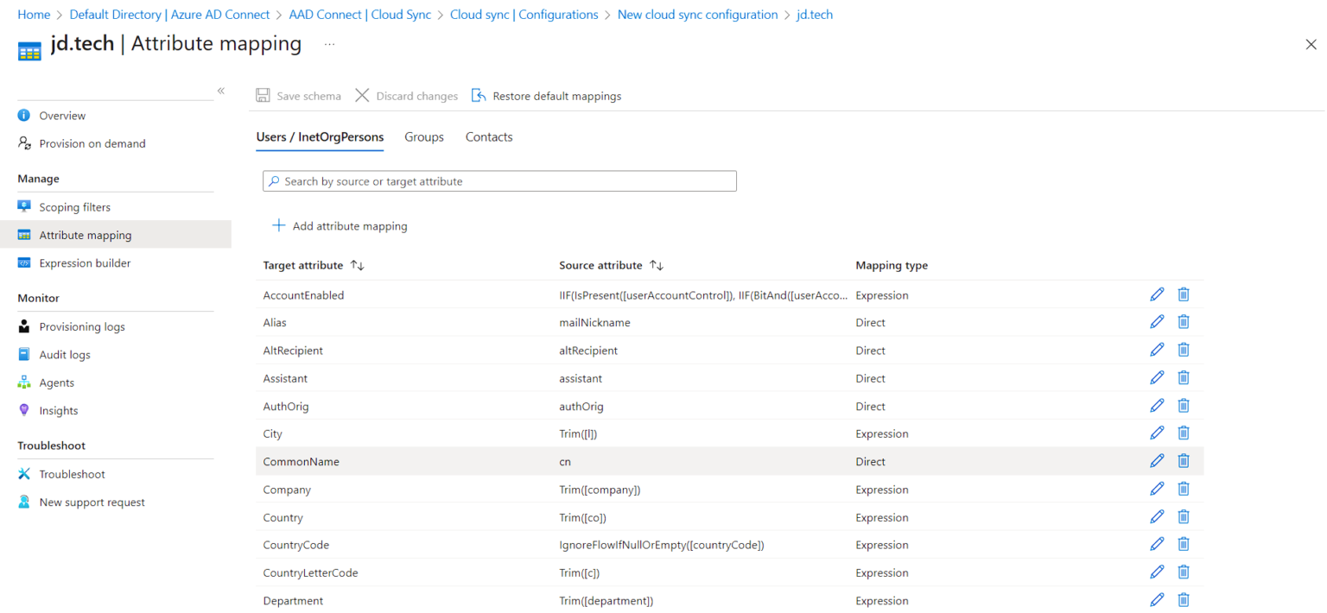The height and width of the screenshot is (613, 1327).
Task: Open the Expression builder
Action: pos(85,262)
